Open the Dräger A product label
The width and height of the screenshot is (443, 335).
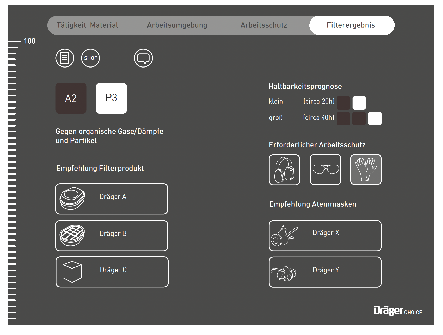pos(113,197)
